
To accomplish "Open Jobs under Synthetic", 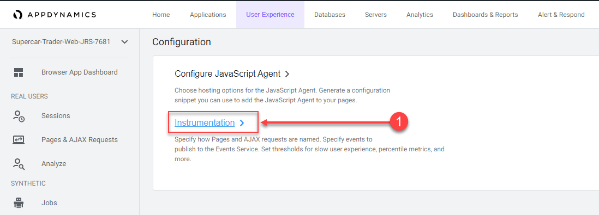I will coord(49,203).
